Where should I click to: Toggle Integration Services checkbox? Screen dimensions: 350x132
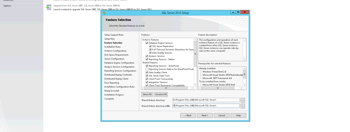tap(147, 82)
